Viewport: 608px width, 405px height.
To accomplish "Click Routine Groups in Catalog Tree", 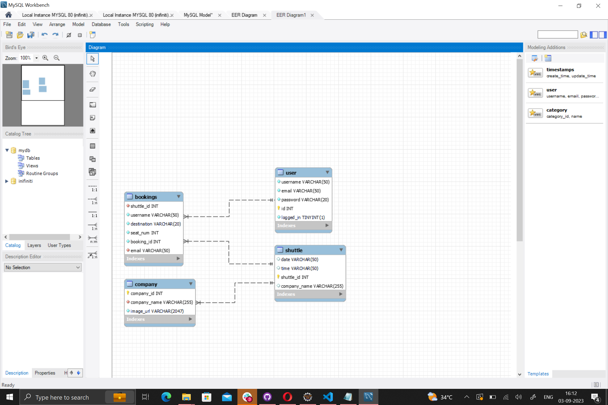I will point(42,173).
